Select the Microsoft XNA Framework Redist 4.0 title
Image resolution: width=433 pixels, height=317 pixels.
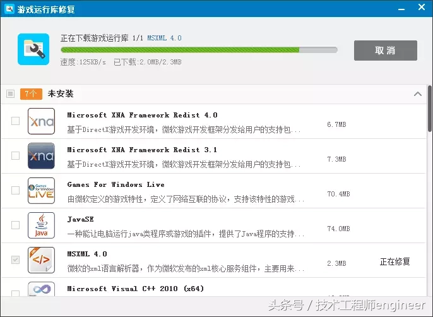[142, 115]
